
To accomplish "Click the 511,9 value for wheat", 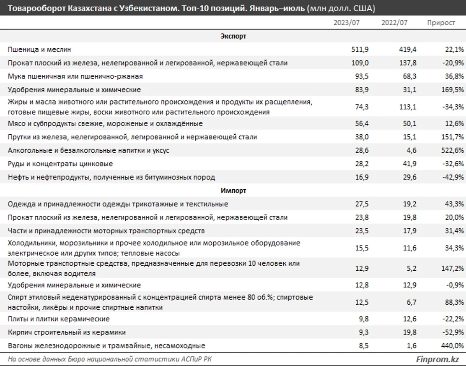I will (360, 50).
